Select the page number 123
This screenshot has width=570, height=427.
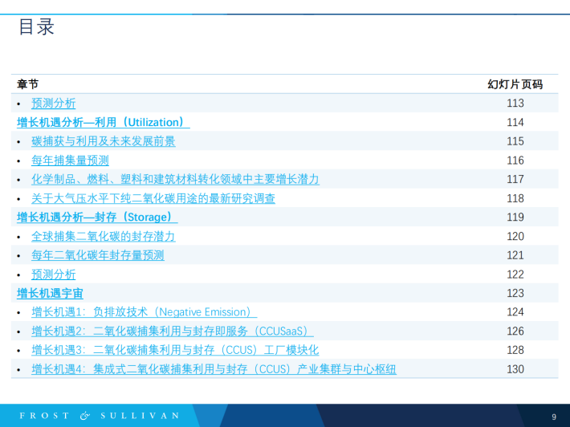coord(515,293)
